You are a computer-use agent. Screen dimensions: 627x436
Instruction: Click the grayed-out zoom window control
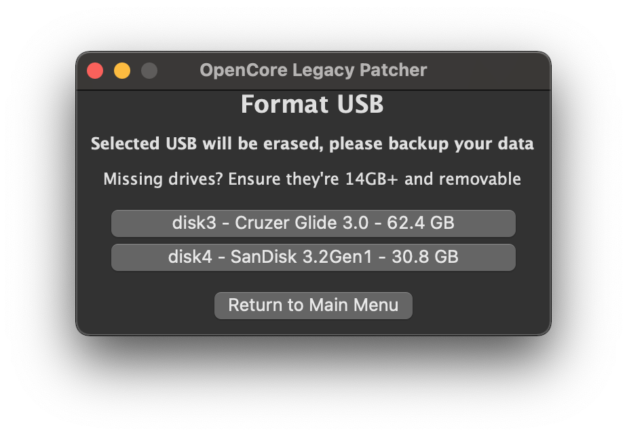(149, 70)
